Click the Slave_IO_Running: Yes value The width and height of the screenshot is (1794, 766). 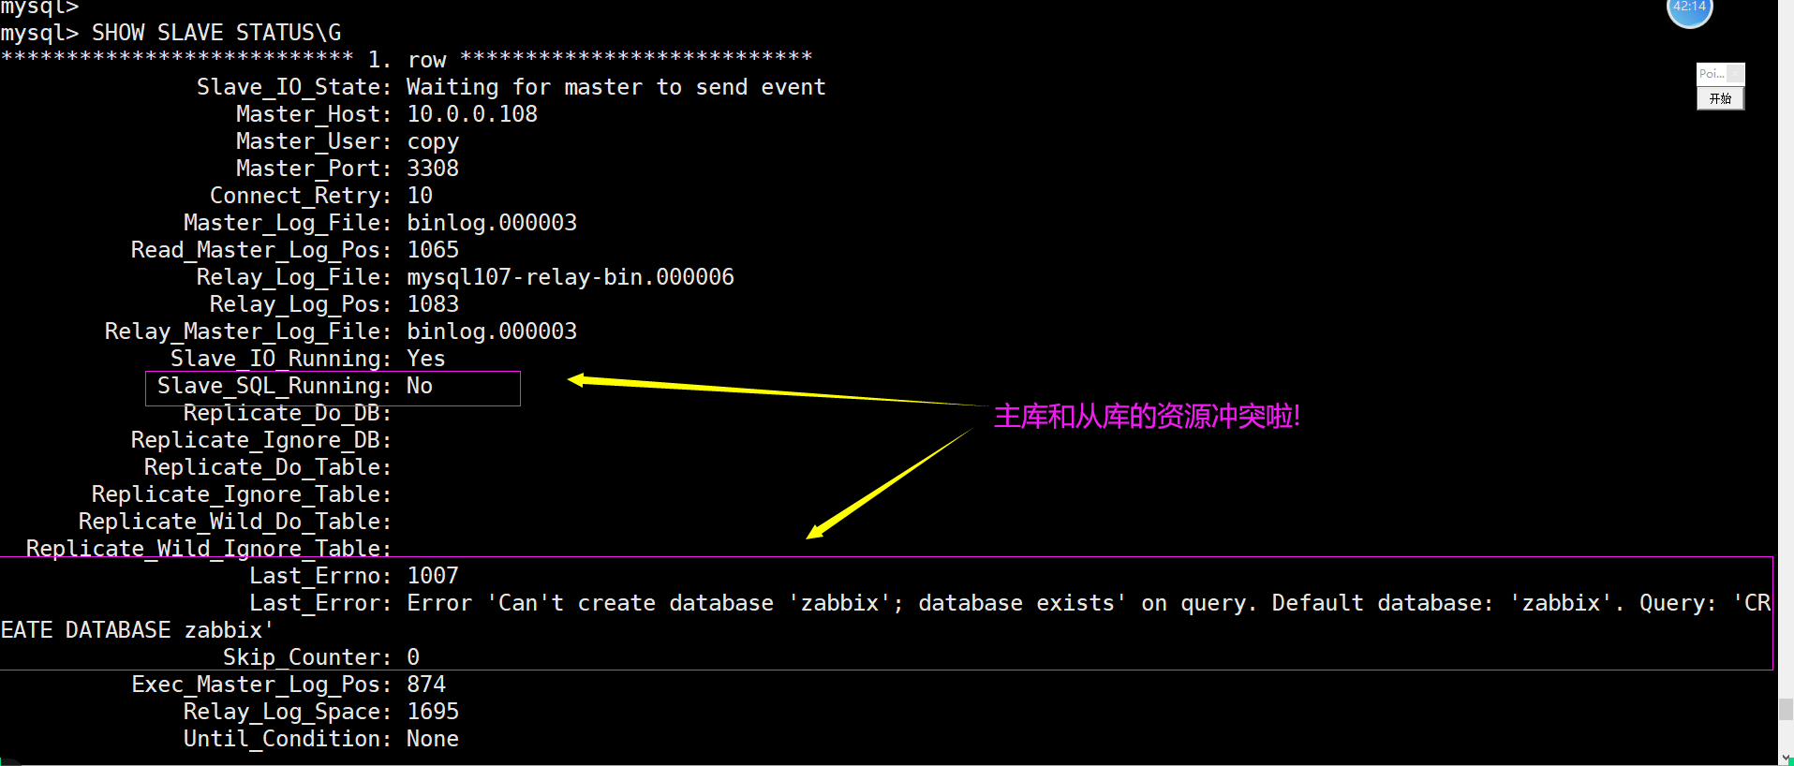coord(425,359)
